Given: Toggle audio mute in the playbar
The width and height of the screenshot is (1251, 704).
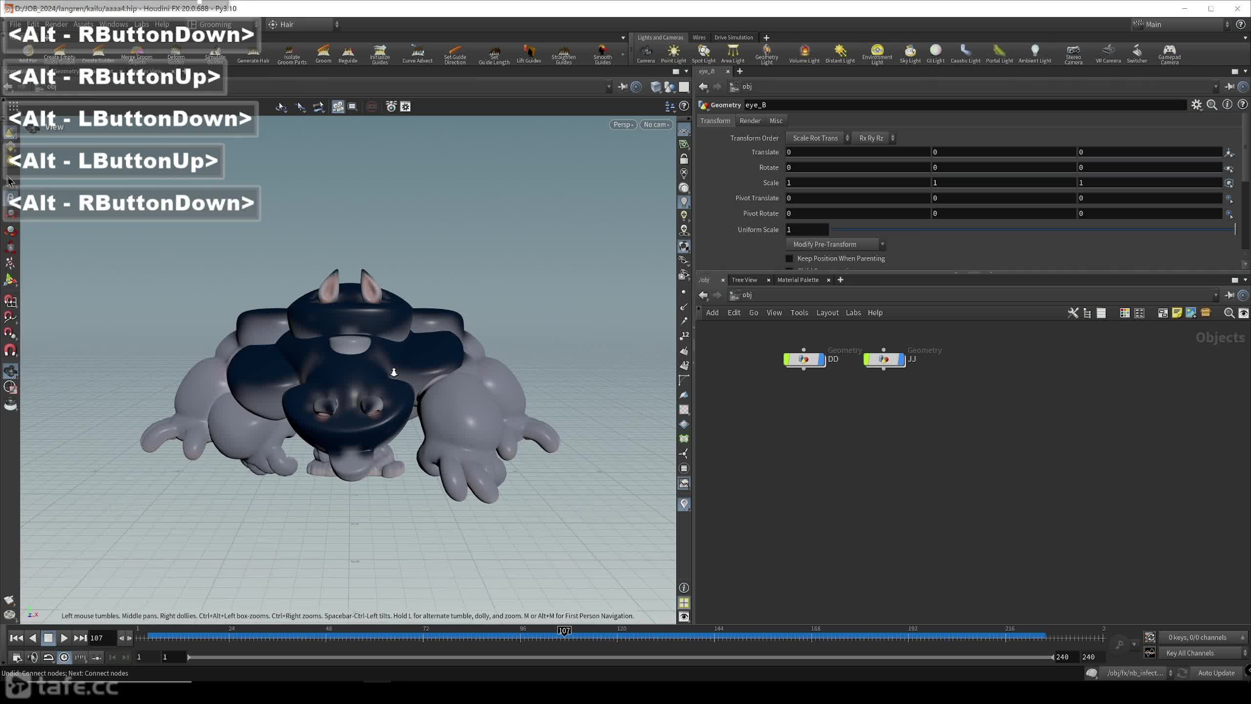Looking at the screenshot, I should (33, 658).
